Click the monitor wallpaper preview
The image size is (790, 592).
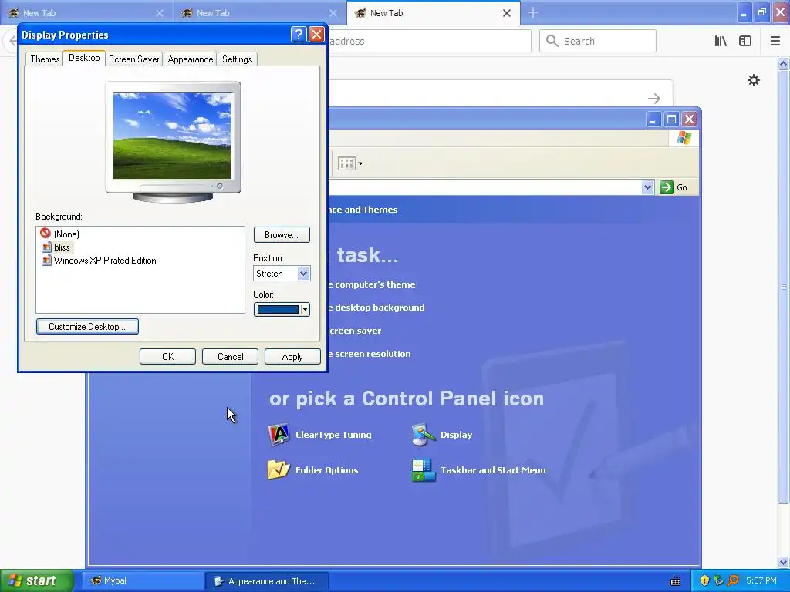click(x=172, y=136)
